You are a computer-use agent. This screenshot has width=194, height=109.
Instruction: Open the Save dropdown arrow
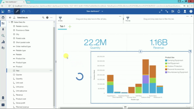point(12,12)
